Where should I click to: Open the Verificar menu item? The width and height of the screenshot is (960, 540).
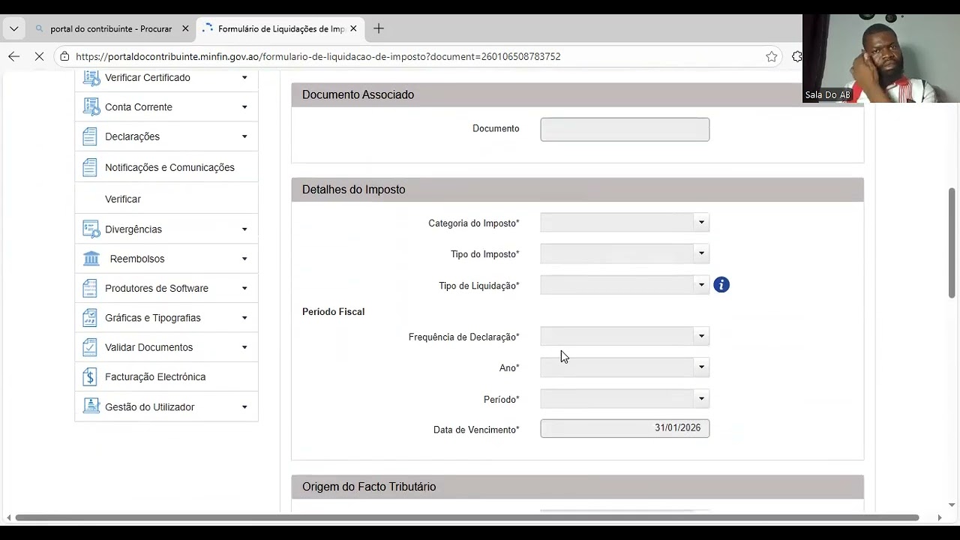[x=166, y=199]
